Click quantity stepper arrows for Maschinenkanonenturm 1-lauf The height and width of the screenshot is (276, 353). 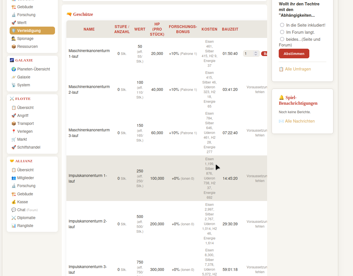tap(256, 54)
